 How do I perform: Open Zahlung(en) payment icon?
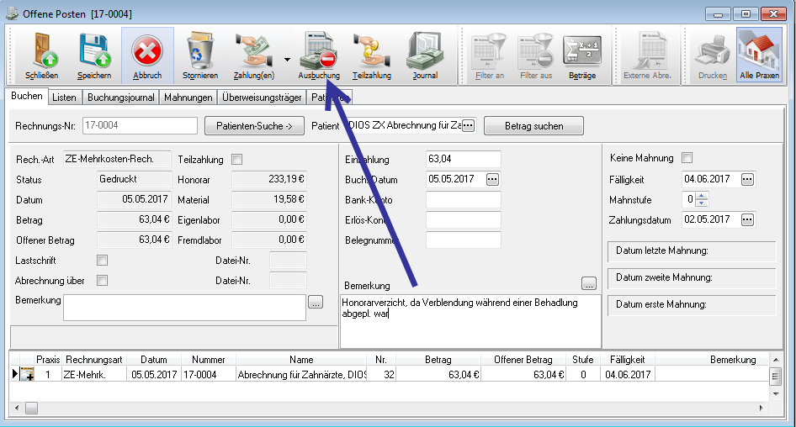[254, 55]
